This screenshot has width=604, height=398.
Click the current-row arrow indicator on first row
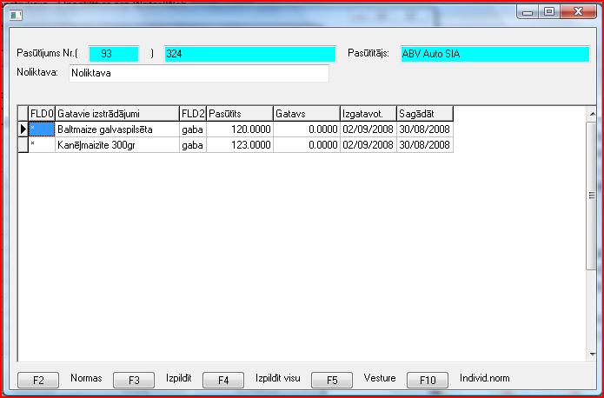[23, 129]
